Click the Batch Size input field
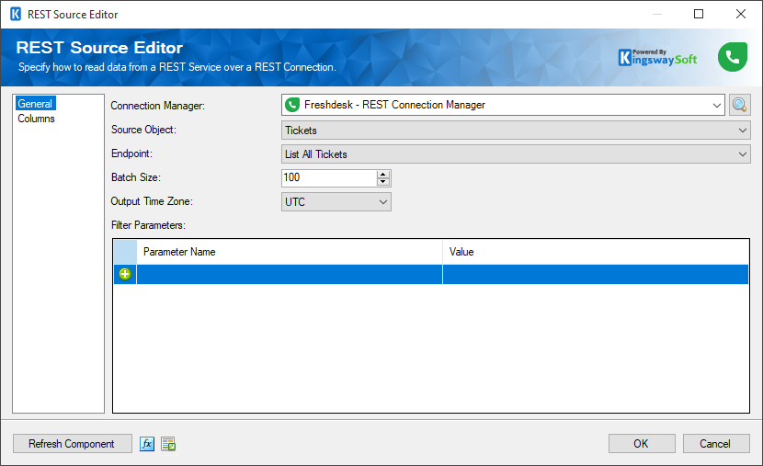 (x=329, y=177)
